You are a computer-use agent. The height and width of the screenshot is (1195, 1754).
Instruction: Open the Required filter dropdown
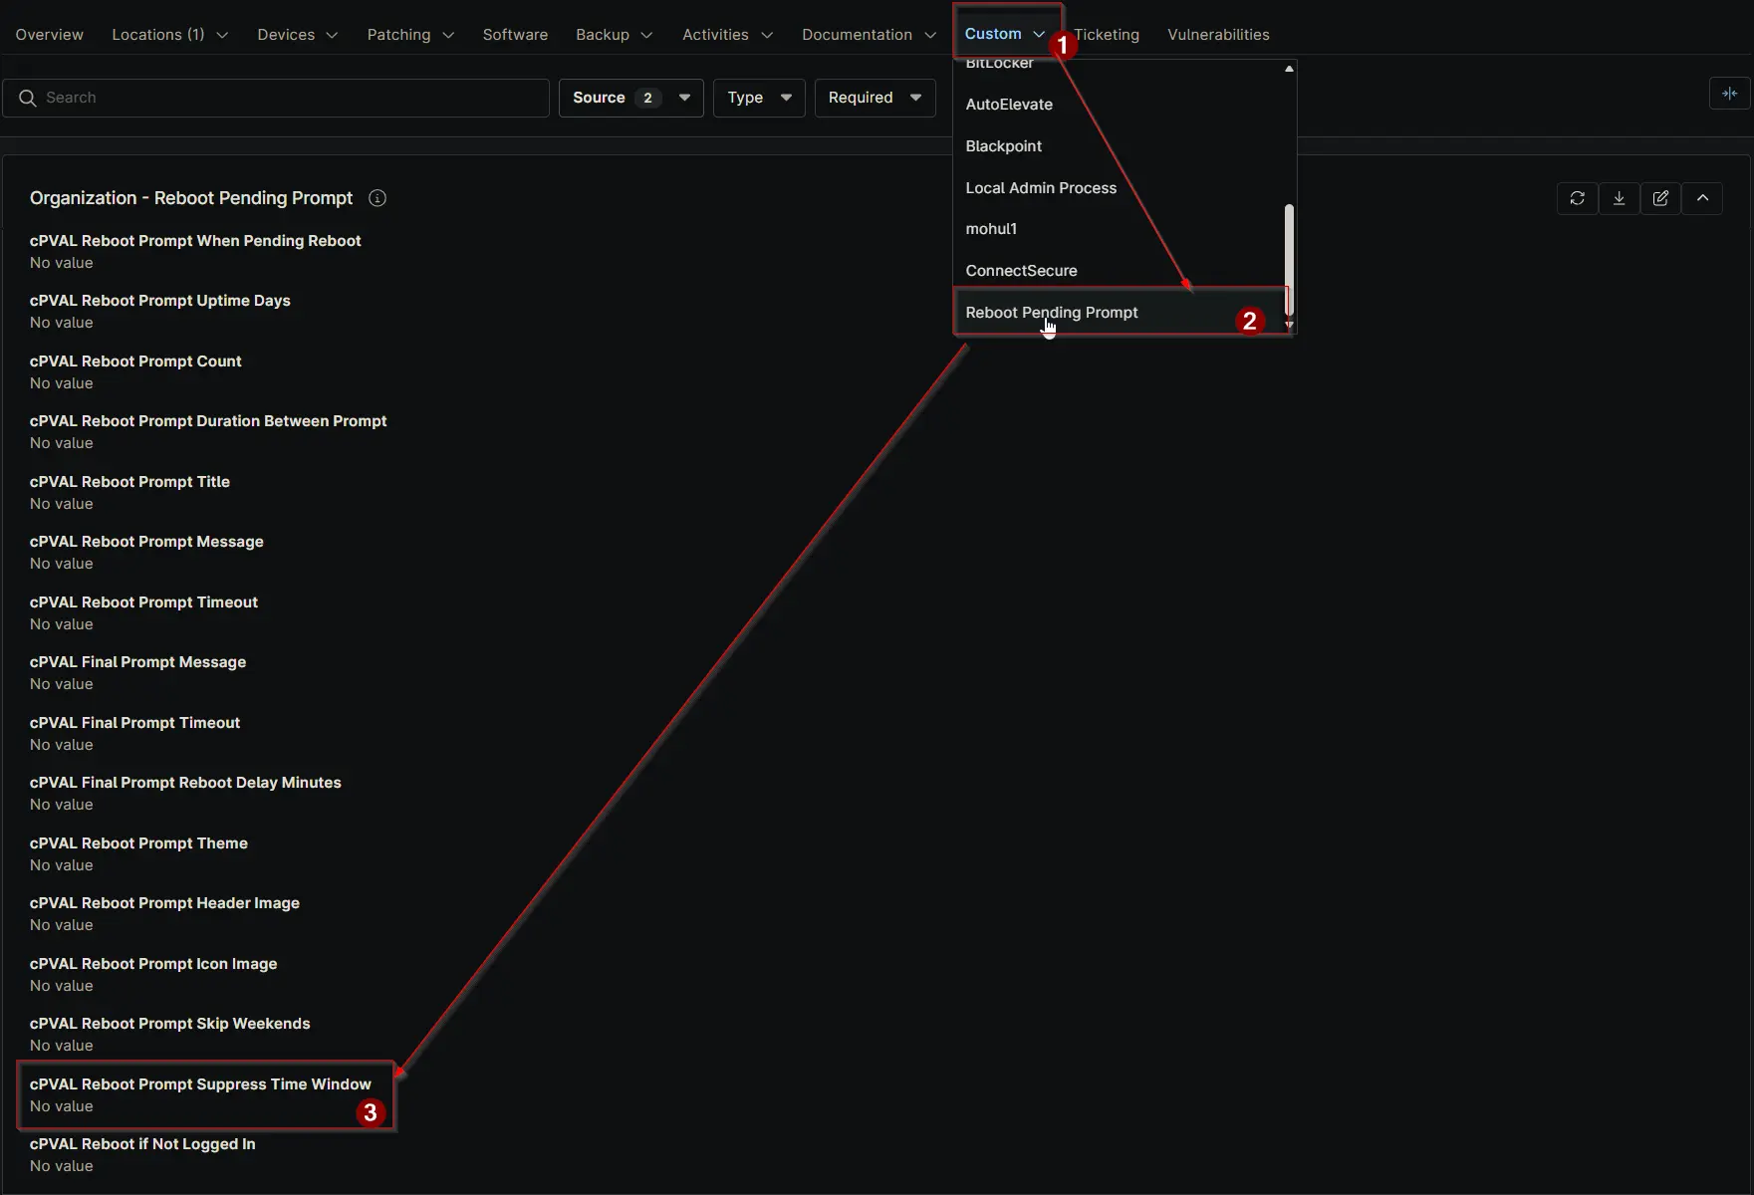874,98
